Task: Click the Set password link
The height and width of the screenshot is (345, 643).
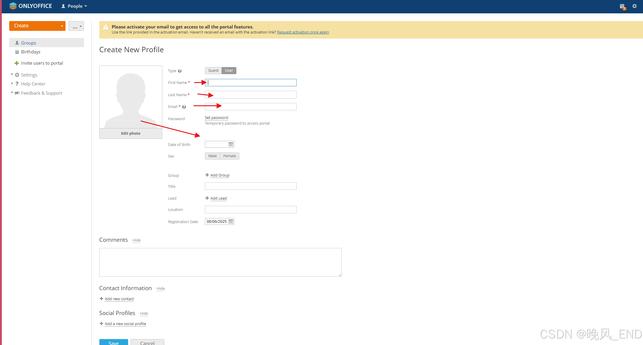Action: (x=216, y=118)
